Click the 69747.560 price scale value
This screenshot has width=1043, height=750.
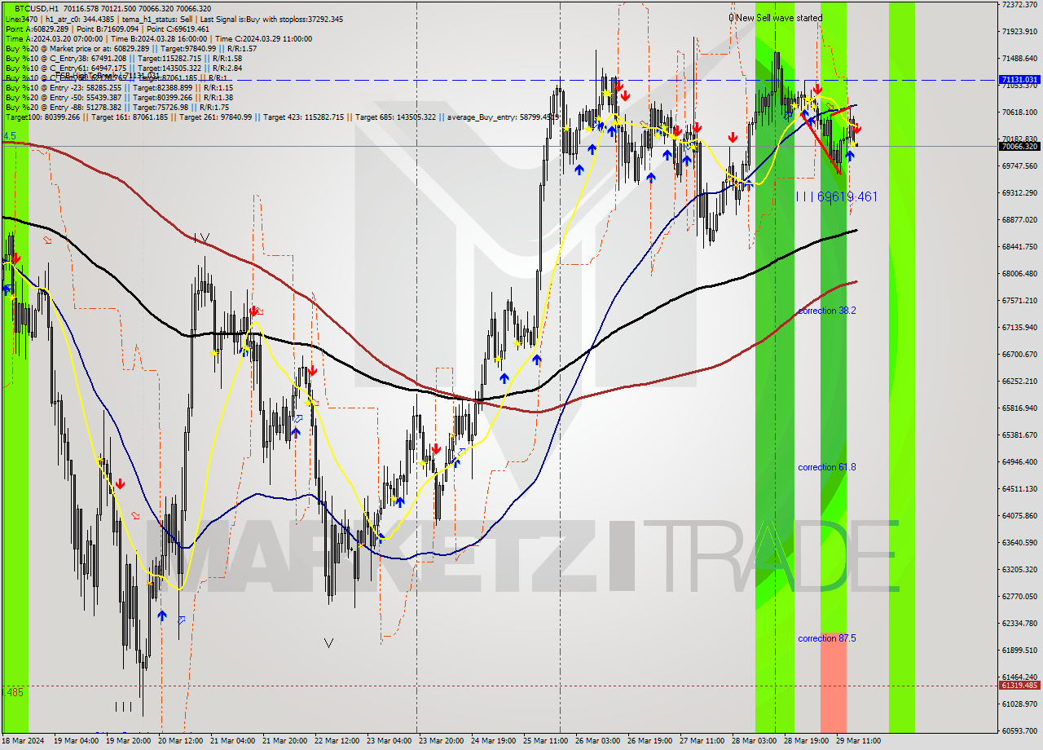click(1019, 166)
